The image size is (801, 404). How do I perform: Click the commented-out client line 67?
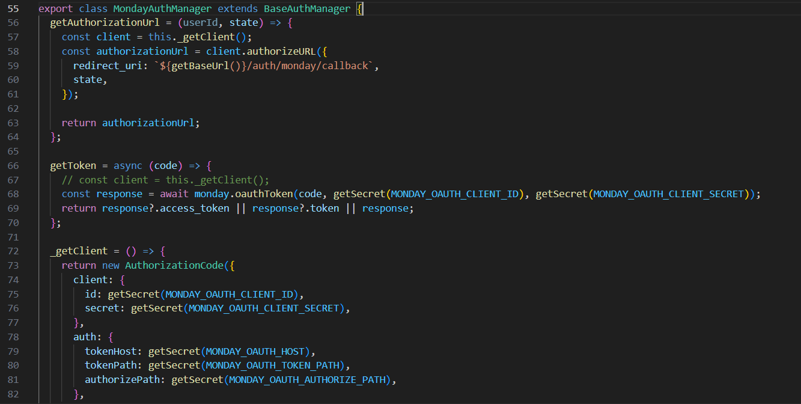click(x=165, y=180)
